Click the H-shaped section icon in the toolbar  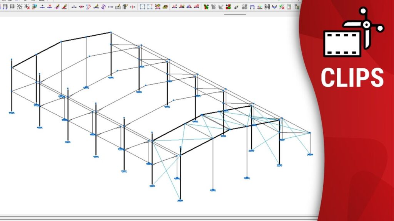tap(267, 7)
